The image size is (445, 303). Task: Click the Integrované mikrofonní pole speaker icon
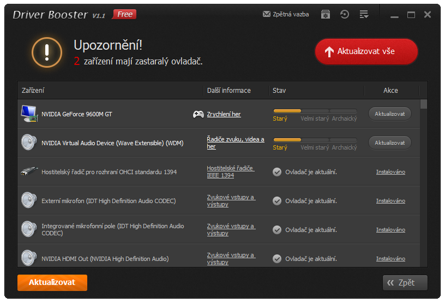tap(29, 229)
